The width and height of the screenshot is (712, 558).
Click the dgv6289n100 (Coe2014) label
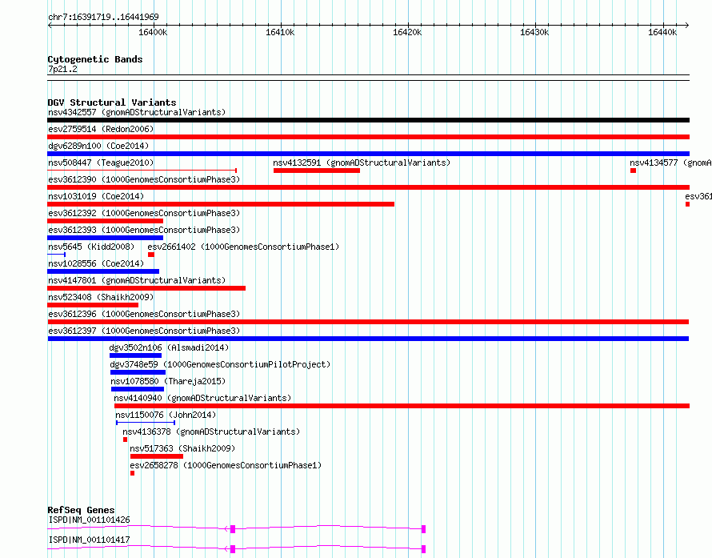click(98, 146)
